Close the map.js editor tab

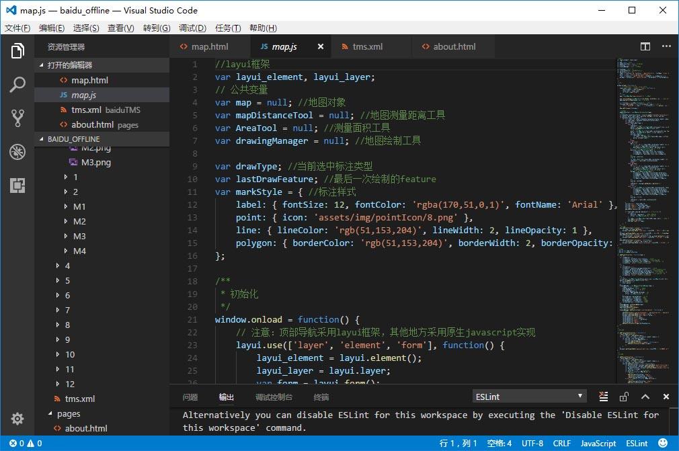pos(321,46)
